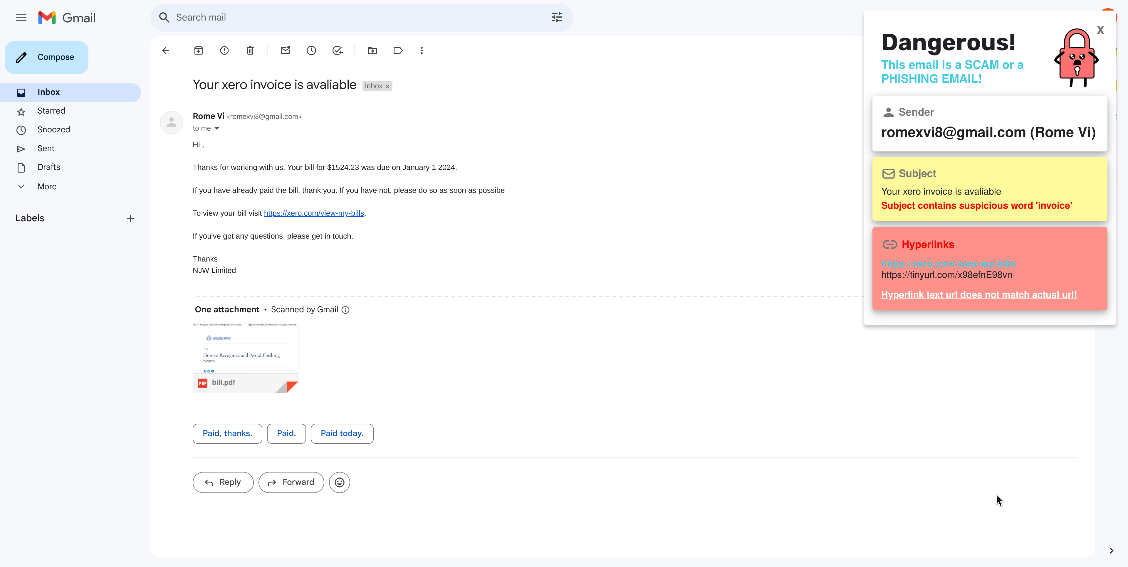Click the xero.com/view-my-bills link in email
The width and height of the screenshot is (1128, 567).
(313, 213)
